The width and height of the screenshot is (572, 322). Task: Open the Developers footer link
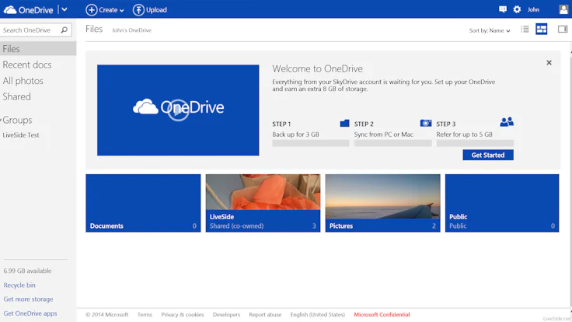coord(226,314)
